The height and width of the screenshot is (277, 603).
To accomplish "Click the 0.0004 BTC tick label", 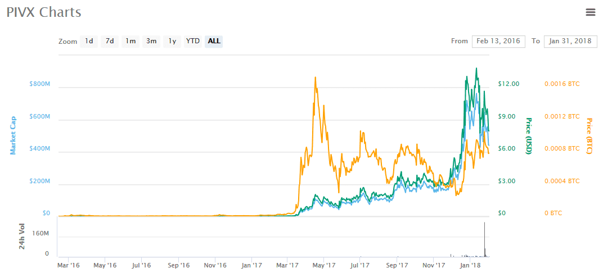I will click(x=562, y=181).
